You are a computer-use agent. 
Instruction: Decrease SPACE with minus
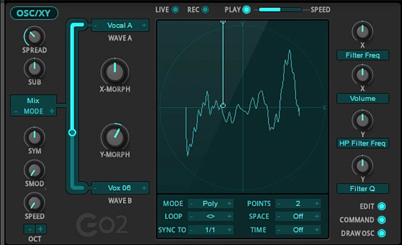pyautogui.click(x=279, y=217)
